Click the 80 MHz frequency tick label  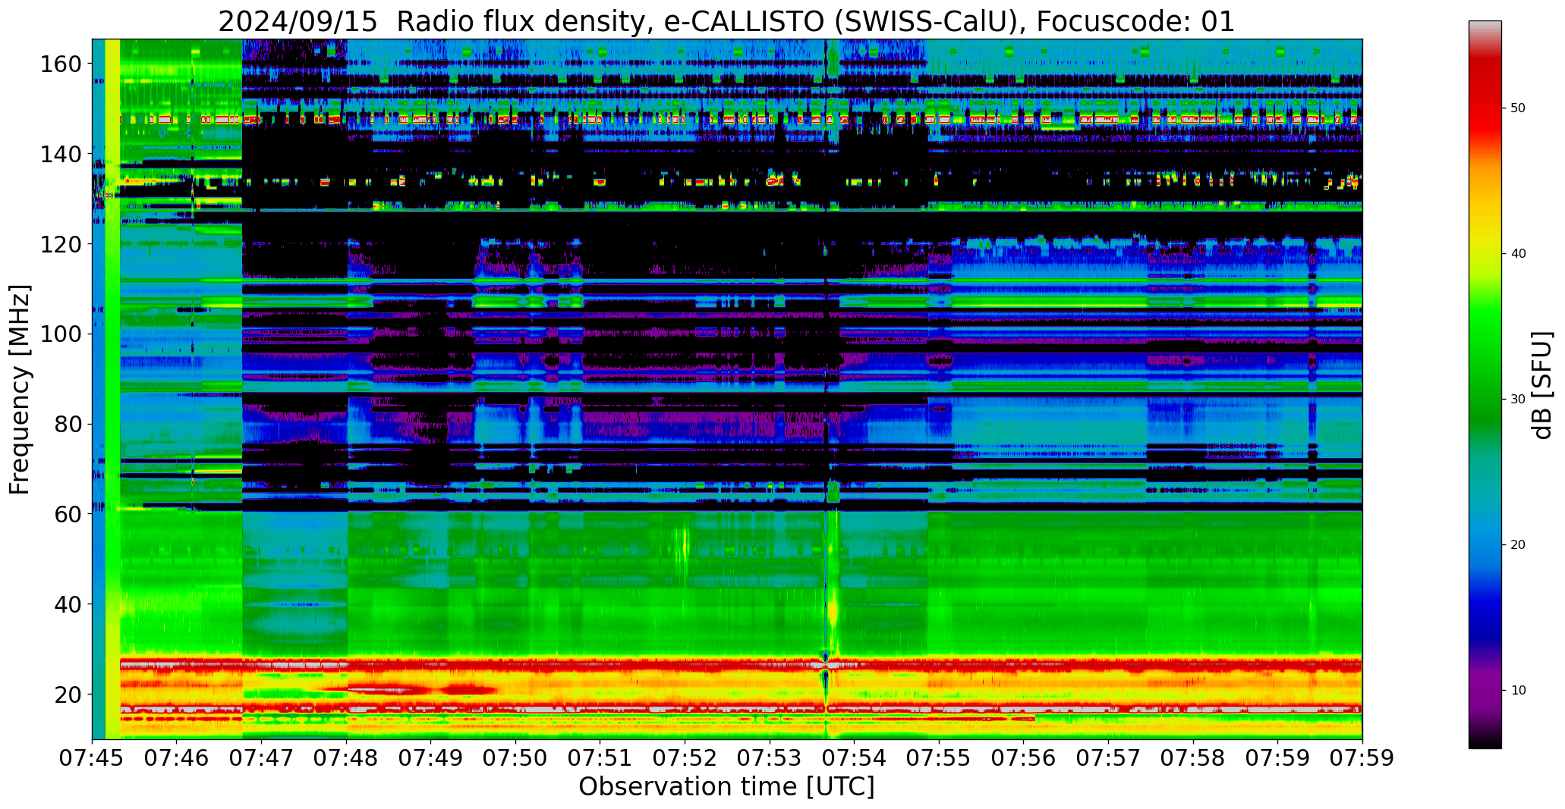(69, 424)
